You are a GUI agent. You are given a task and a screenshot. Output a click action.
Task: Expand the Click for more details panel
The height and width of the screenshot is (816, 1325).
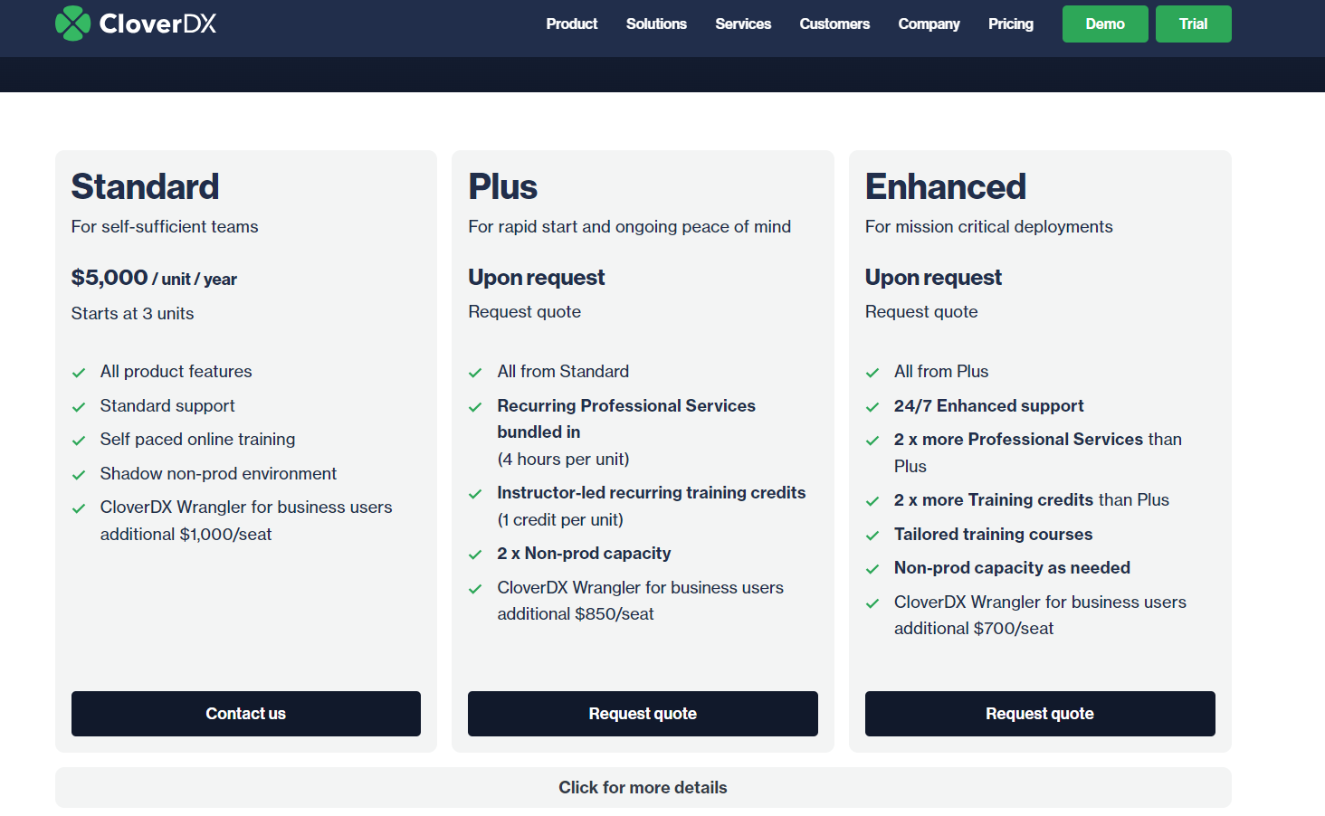[x=643, y=787]
